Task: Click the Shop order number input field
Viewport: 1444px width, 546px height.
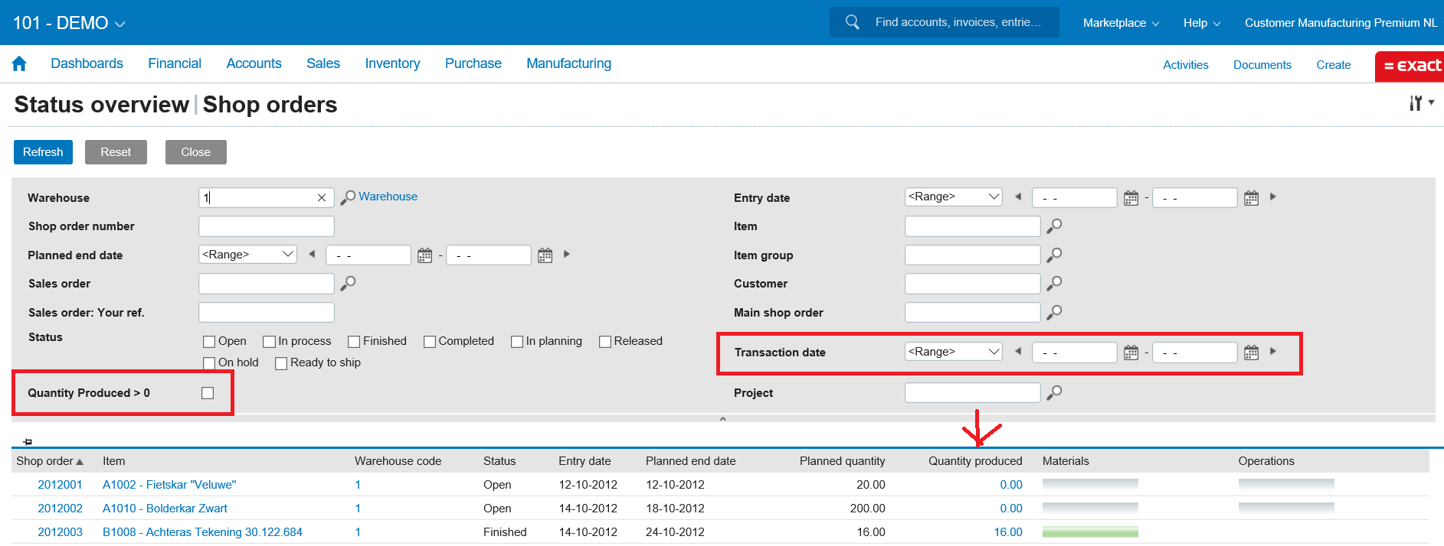Action: pyautogui.click(x=266, y=226)
